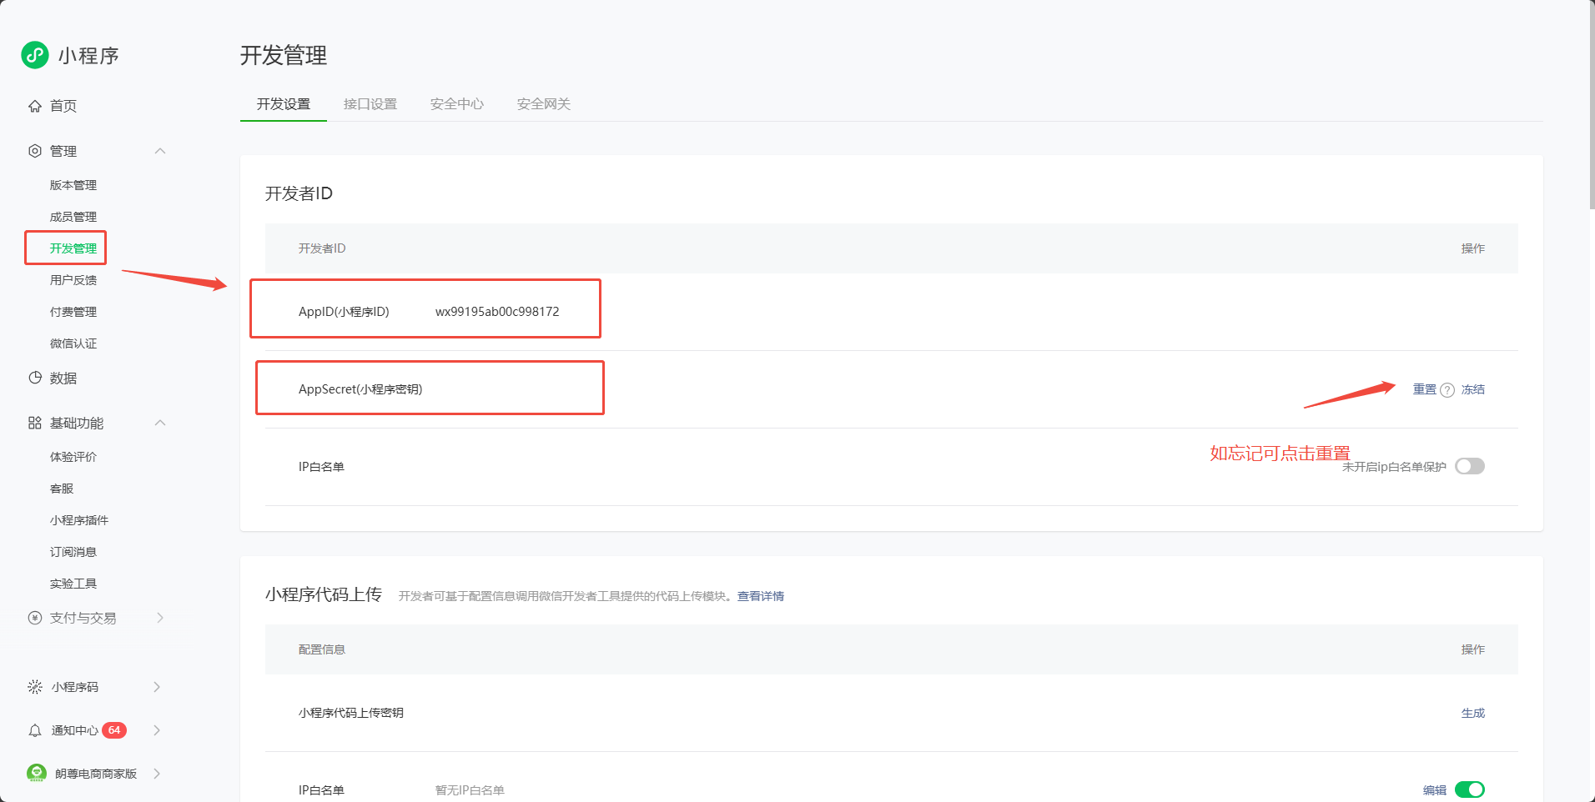Click the grid icon beside 基础功能
Screen dimensions: 1595x802
pos(35,423)
